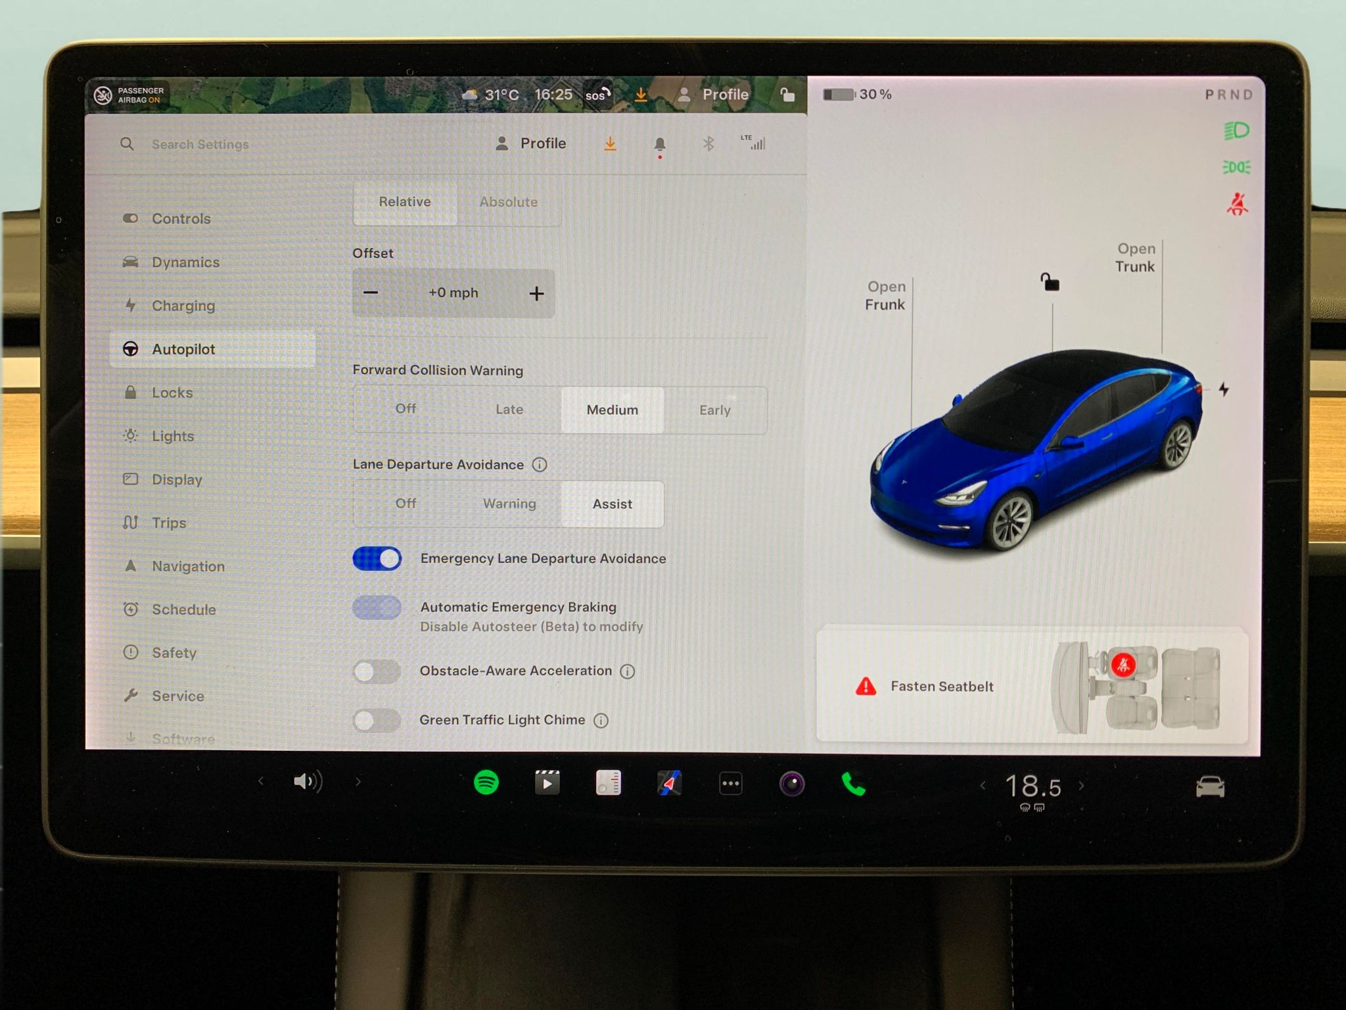Viewport: 1346px width, 1010px height.
Task: Open the dashcam camera app icon
Action: (792, 784)
